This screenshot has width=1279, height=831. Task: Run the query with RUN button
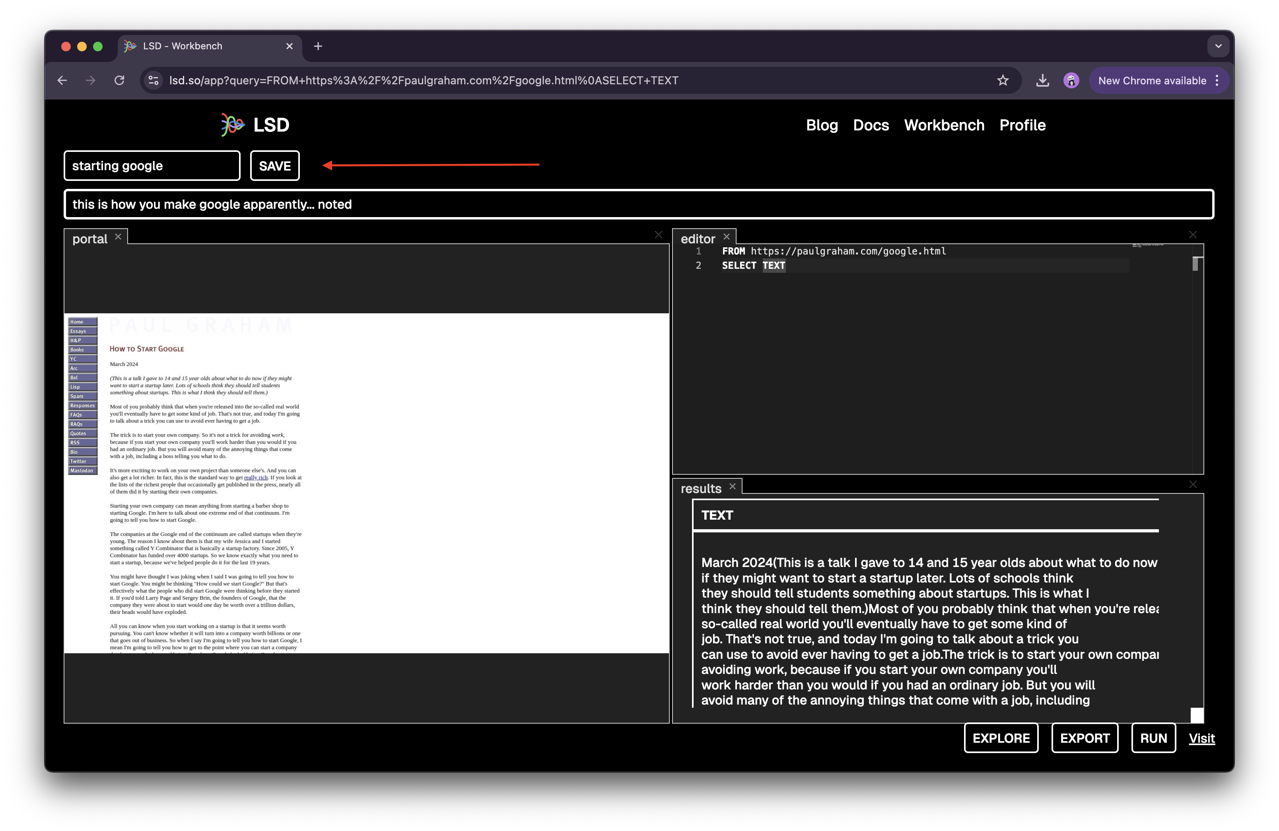click(1153, 739)
